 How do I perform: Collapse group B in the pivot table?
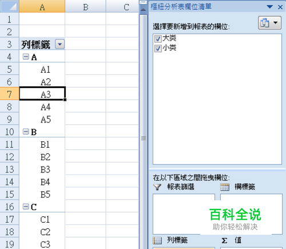click(x=26, y=132)
